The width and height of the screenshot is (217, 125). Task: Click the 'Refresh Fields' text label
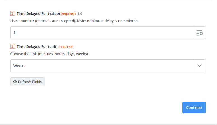click(x=30, y=82)
